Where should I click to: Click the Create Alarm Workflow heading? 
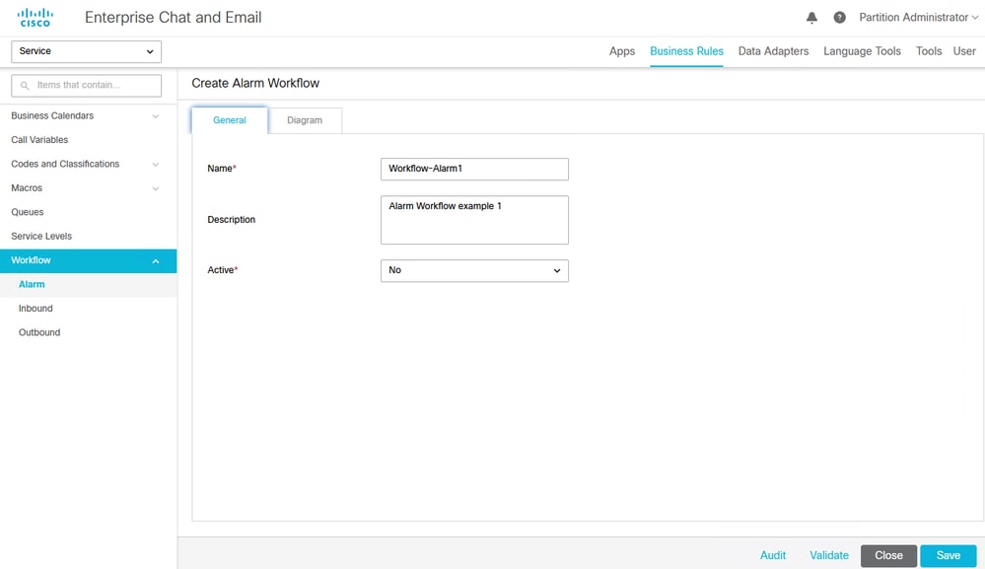(255, 83)
